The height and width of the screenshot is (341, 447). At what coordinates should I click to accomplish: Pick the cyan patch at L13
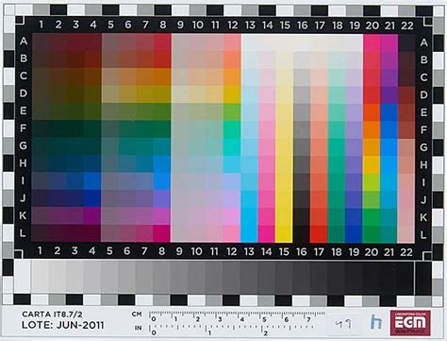point(249,234)
